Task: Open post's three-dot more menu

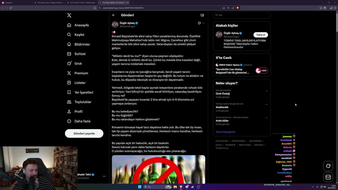Action: click(x=204, y=23)
